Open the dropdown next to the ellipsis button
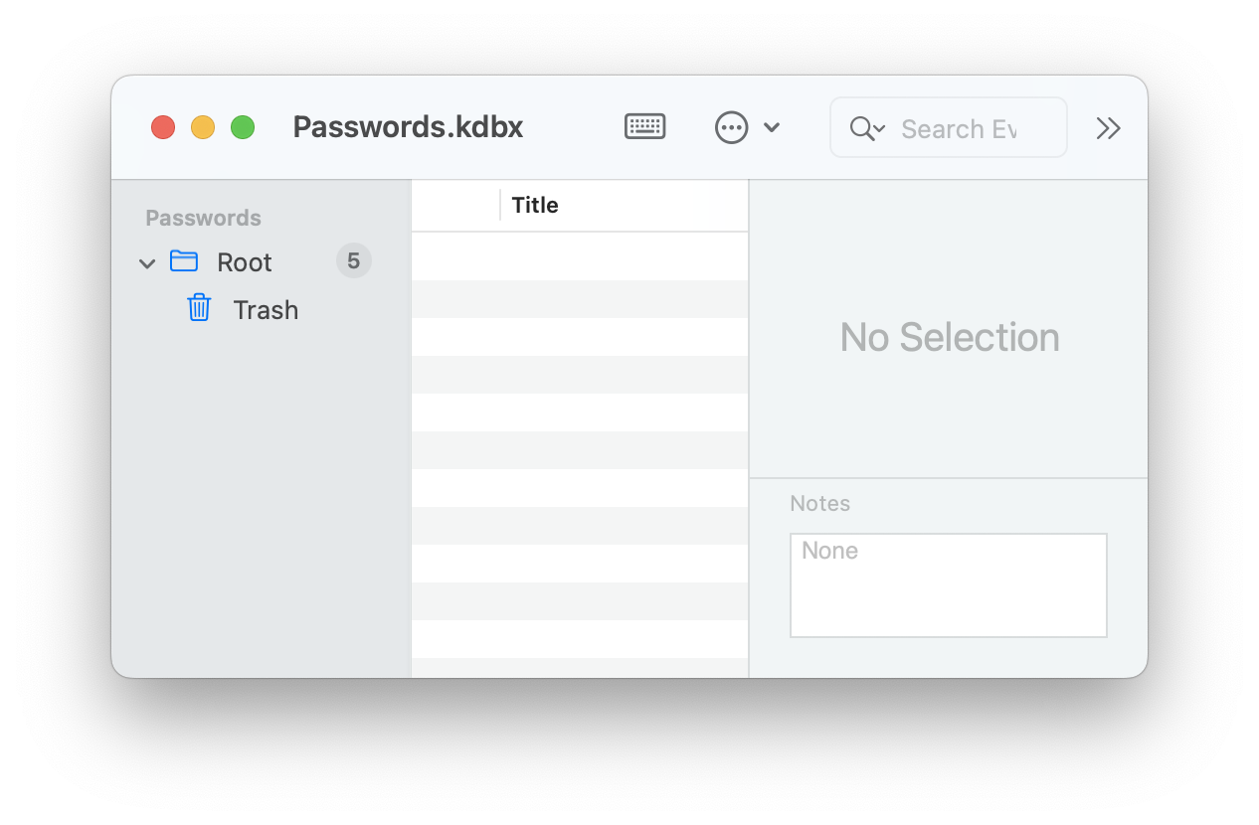Screen dimensions: 1259x825 774,127
